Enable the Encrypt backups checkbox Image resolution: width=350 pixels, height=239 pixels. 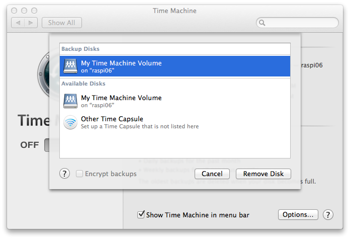[79, 174]
